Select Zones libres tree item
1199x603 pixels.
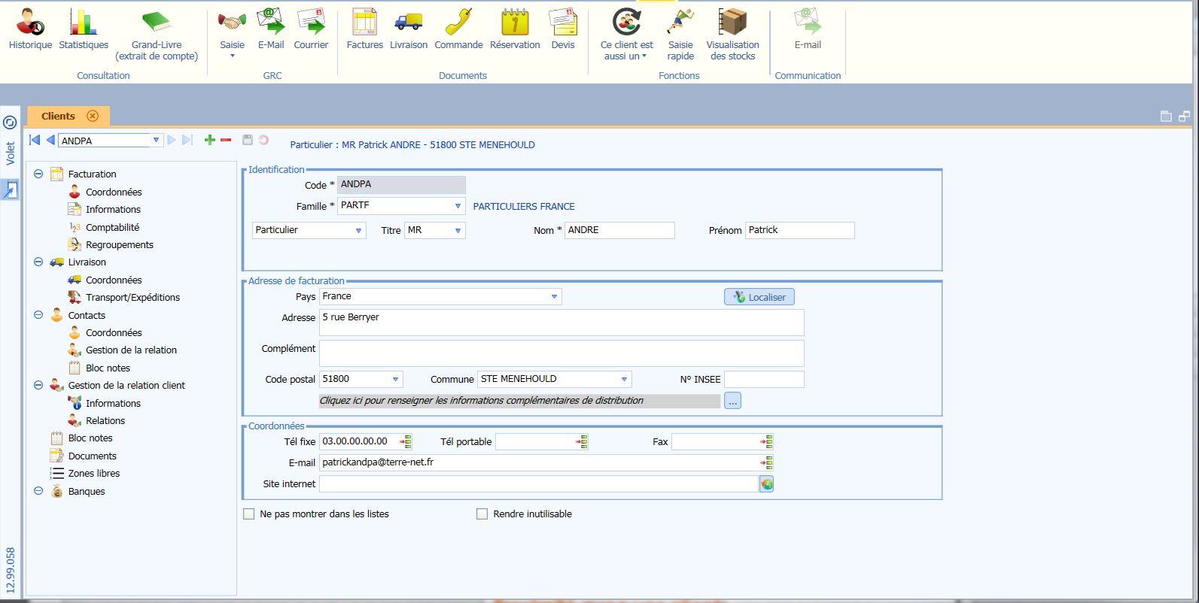click(94, 473)
